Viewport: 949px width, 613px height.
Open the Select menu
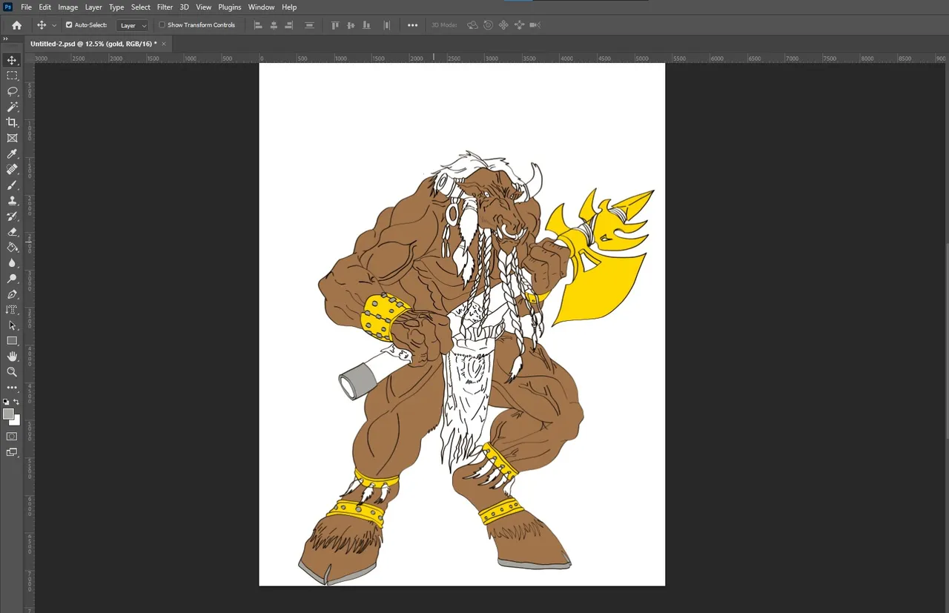141,7
